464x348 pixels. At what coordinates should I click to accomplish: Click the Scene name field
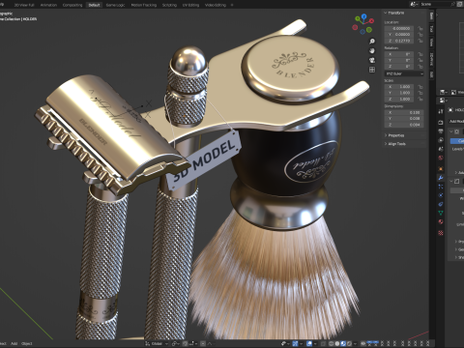(x=437, y=4)
